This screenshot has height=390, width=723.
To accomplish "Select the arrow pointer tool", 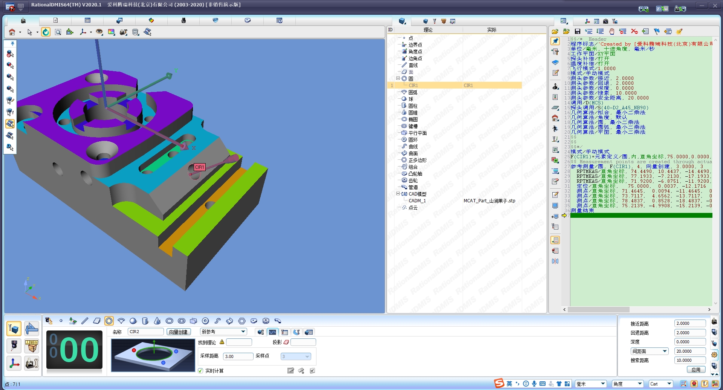I will (30, 32).
